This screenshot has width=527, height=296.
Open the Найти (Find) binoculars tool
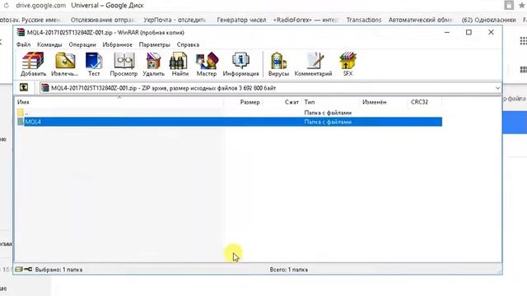(180, 64)
